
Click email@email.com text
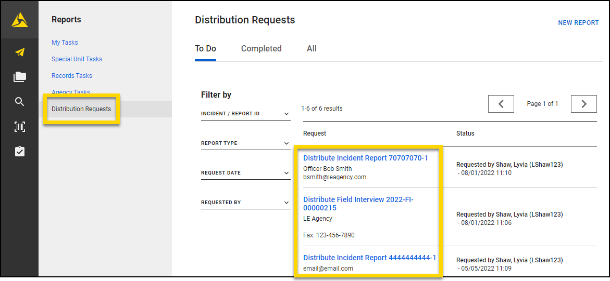[328, 268]
